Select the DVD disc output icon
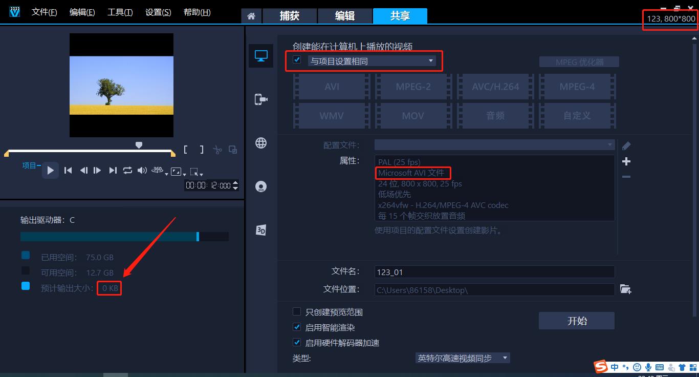Image resolution: width=699 pixels, height=377 pixels. (x=261, y=186)
